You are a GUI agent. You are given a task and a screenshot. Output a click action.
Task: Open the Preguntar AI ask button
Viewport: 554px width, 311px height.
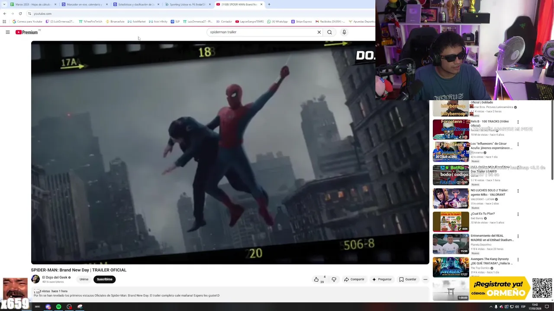tap(381, 279)
